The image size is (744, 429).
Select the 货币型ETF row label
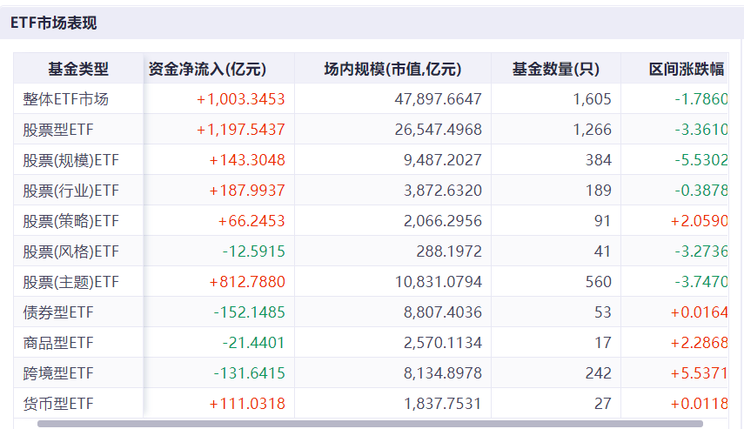58,404
